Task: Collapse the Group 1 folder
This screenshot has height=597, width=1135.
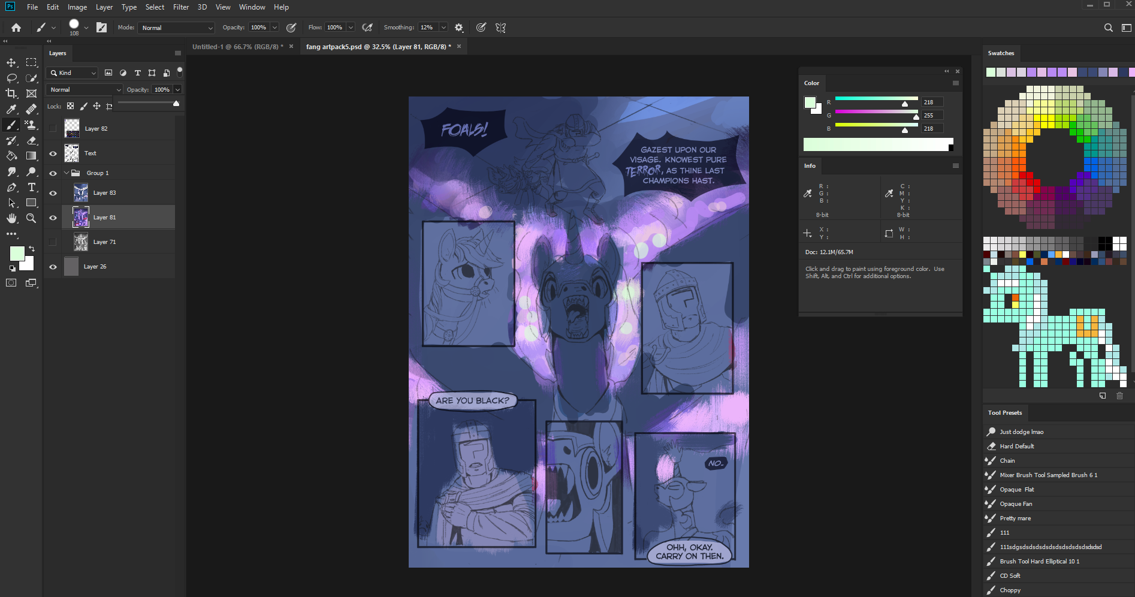Action: tap(67, 173)
